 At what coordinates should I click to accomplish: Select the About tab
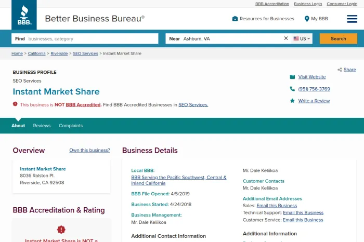[18, 126]
